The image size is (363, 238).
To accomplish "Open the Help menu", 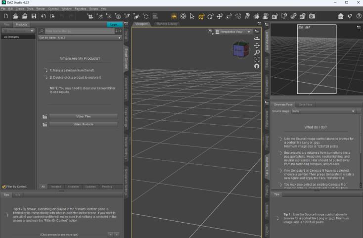I will pyautogui.click(x=103, y=9).
